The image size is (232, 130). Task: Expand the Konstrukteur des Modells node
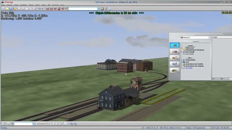click(182, 64)
